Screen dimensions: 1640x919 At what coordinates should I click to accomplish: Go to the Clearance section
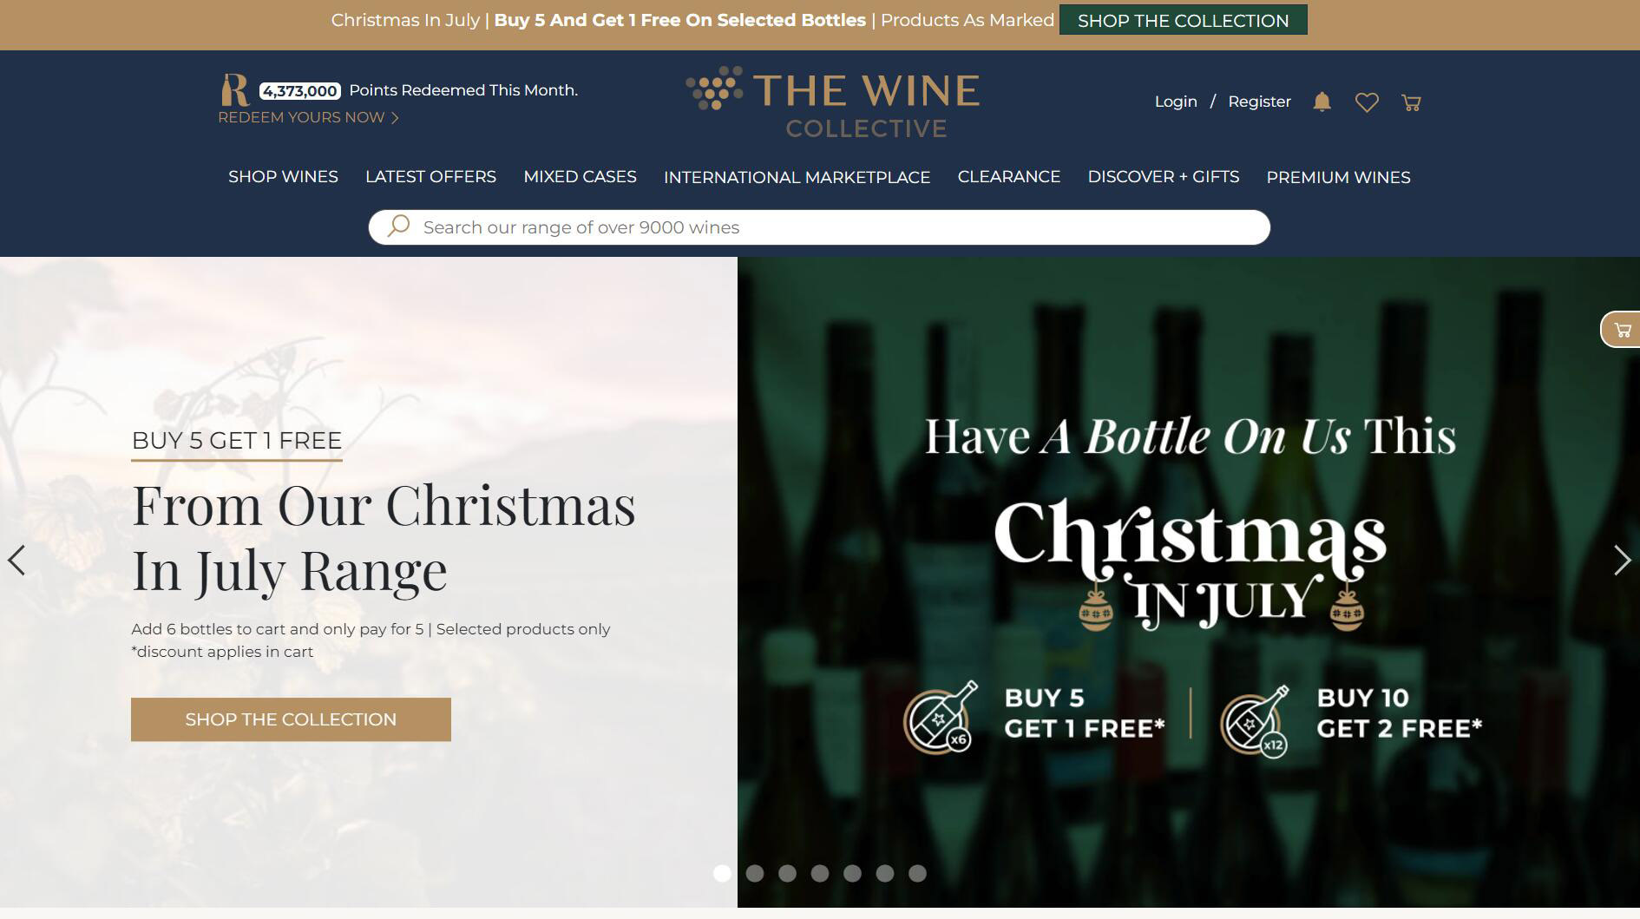click(1008, 177)
